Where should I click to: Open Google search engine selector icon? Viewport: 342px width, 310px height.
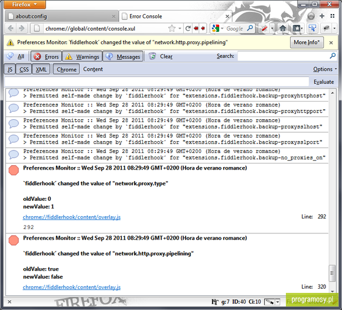pyautogui.click(x=216, y=28)
